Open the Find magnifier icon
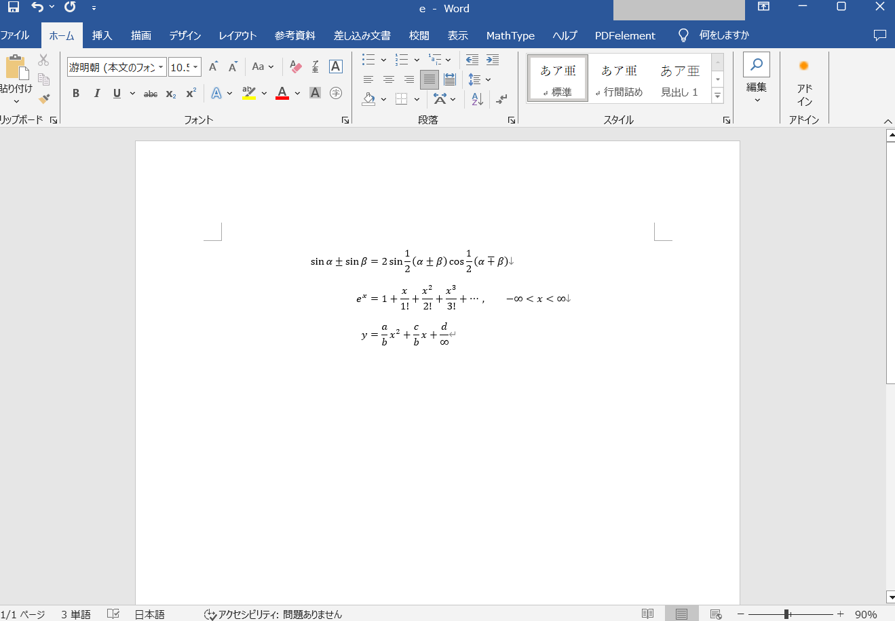The height and width of the screenshot is (621, 895). click(x=757, y=65)
